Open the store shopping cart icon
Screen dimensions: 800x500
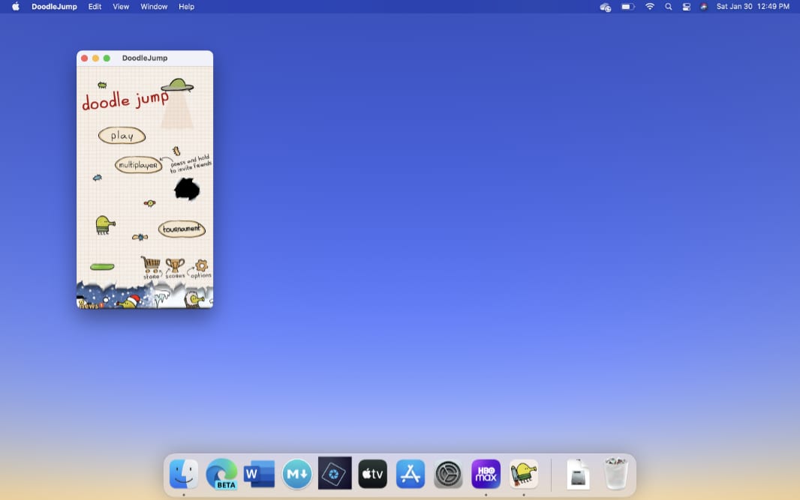click(x=152, y=265)
